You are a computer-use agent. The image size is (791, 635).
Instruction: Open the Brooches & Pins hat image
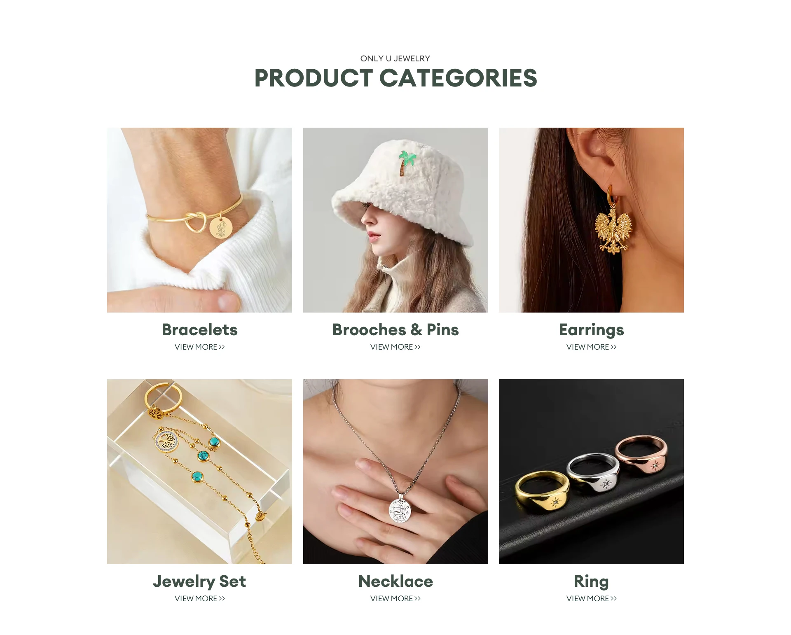(x=395, y=220)
